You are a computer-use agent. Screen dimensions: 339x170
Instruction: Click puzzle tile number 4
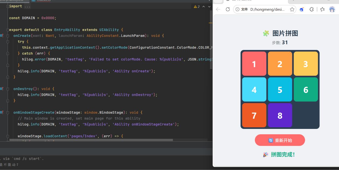pyautogui.click(x=254, y=89)
